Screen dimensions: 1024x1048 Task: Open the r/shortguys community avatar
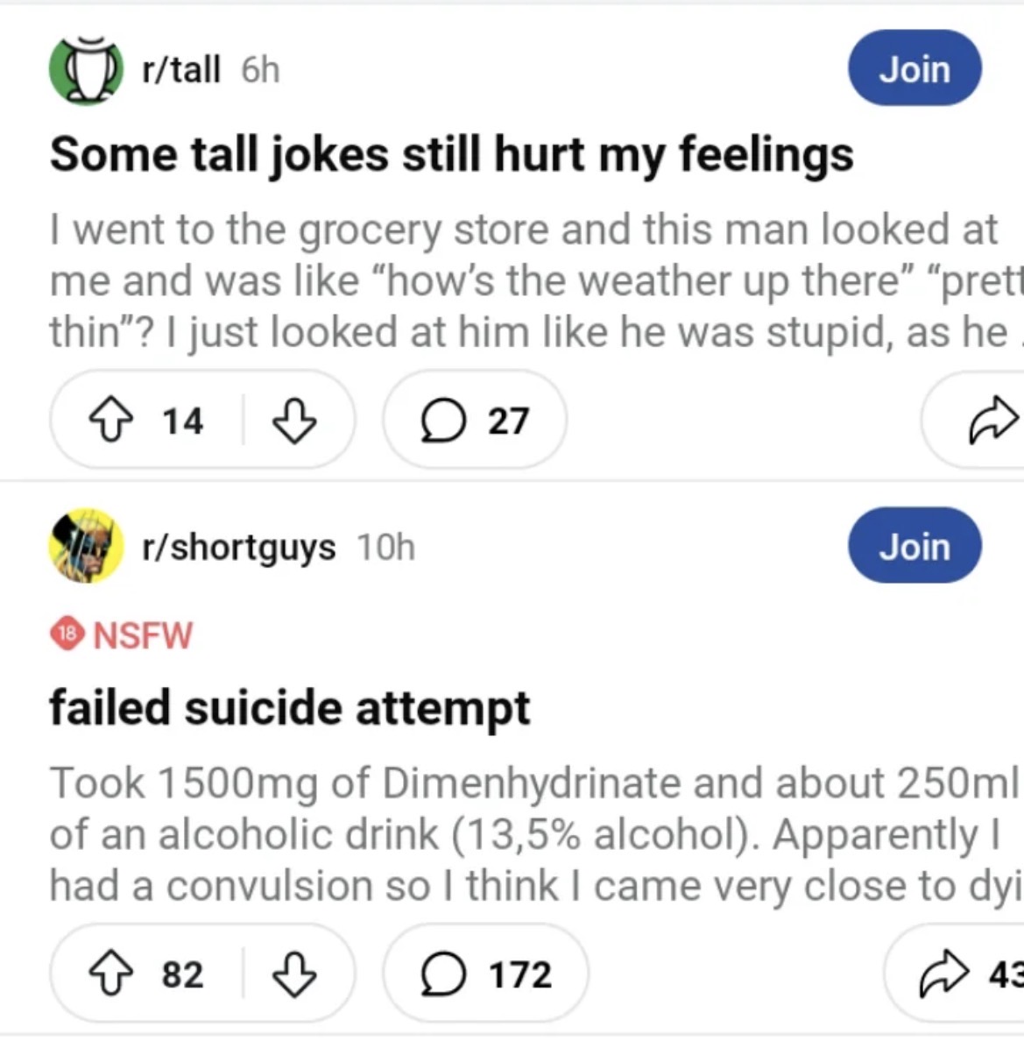point(86,546)
